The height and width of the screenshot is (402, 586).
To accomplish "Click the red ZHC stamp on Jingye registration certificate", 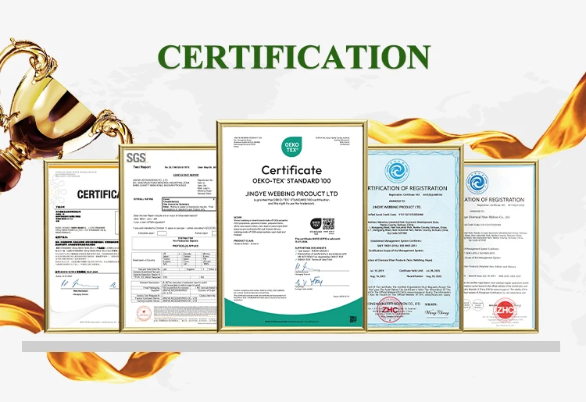I will click(389, 310).
